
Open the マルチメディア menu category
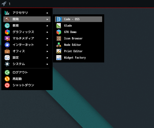point(27,38)
